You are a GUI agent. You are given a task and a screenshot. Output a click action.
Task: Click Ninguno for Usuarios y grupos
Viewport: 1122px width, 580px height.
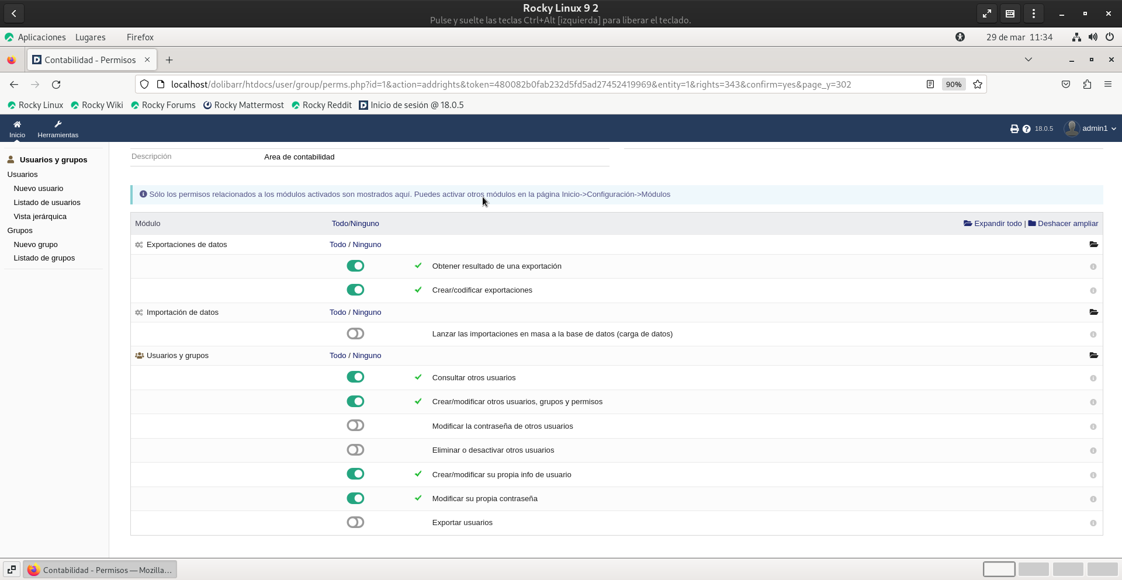click(x=366, y=356)
